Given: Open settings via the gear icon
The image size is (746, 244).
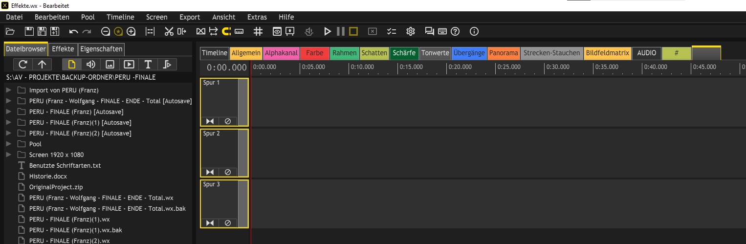Looking at the screenshot, I should pyautogui.click(x=411, y=31).
